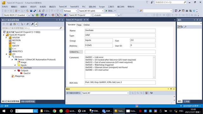Viewport: 203px width, 114px height.
Task: Collapse the Device 1 EtherCAT node
Action: click(12, 60)
